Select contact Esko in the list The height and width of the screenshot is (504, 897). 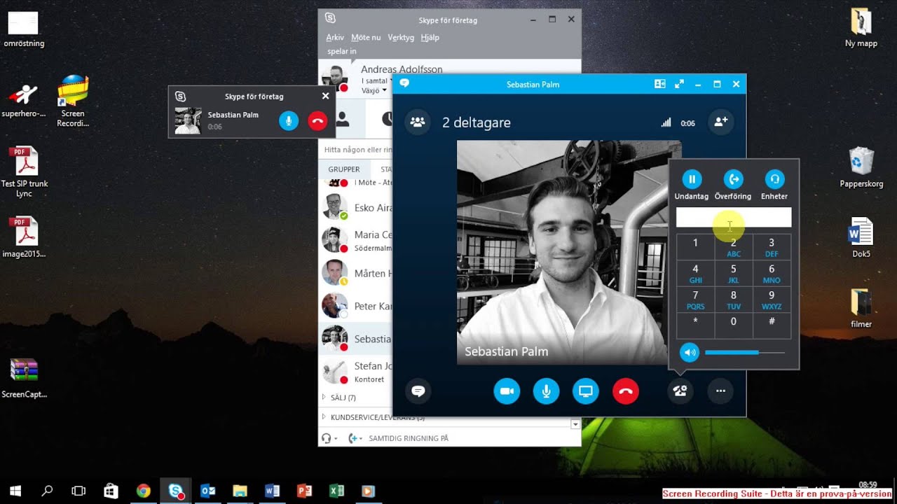(356, 208)
